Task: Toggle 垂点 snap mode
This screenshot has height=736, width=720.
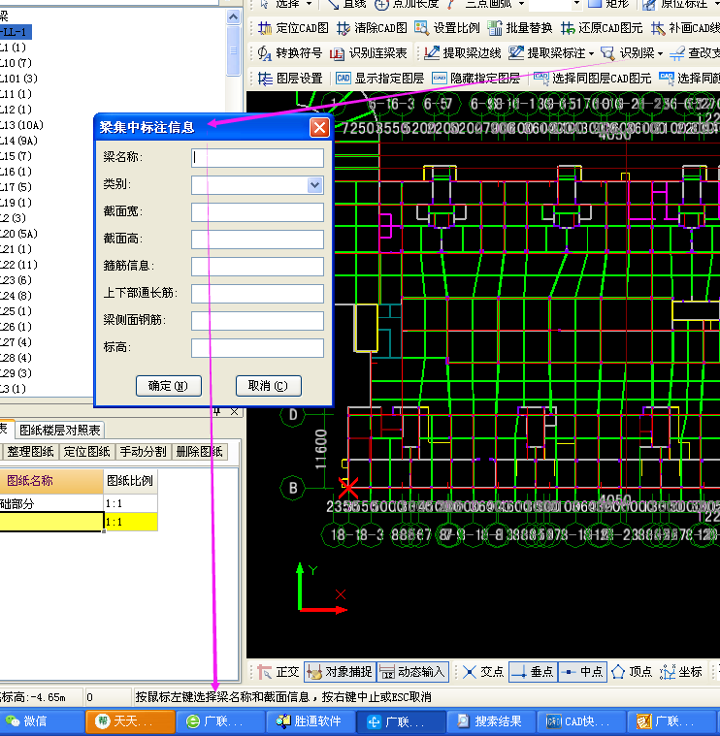Action: [x=533, y=672]
